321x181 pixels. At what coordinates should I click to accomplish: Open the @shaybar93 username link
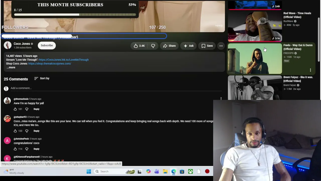[x=20, y=117]
